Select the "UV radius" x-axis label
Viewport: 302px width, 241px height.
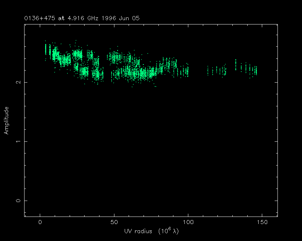click(x=137, y=231)
